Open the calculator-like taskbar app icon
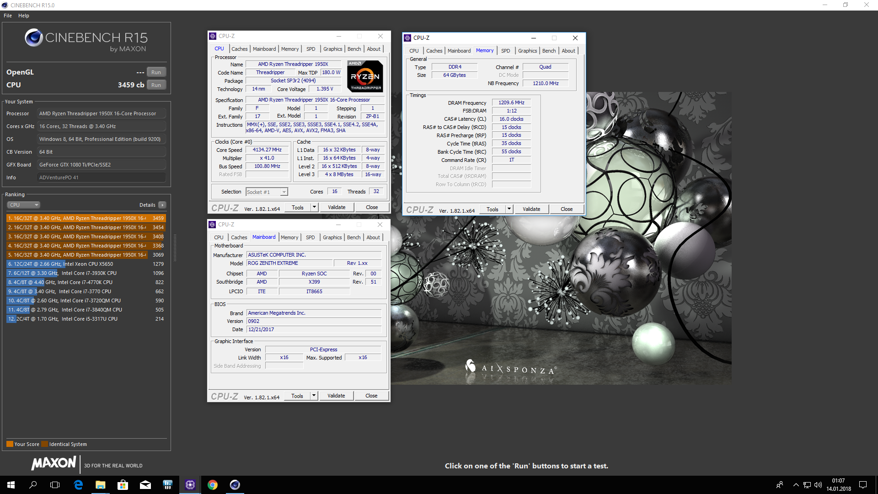 (168, 485)
